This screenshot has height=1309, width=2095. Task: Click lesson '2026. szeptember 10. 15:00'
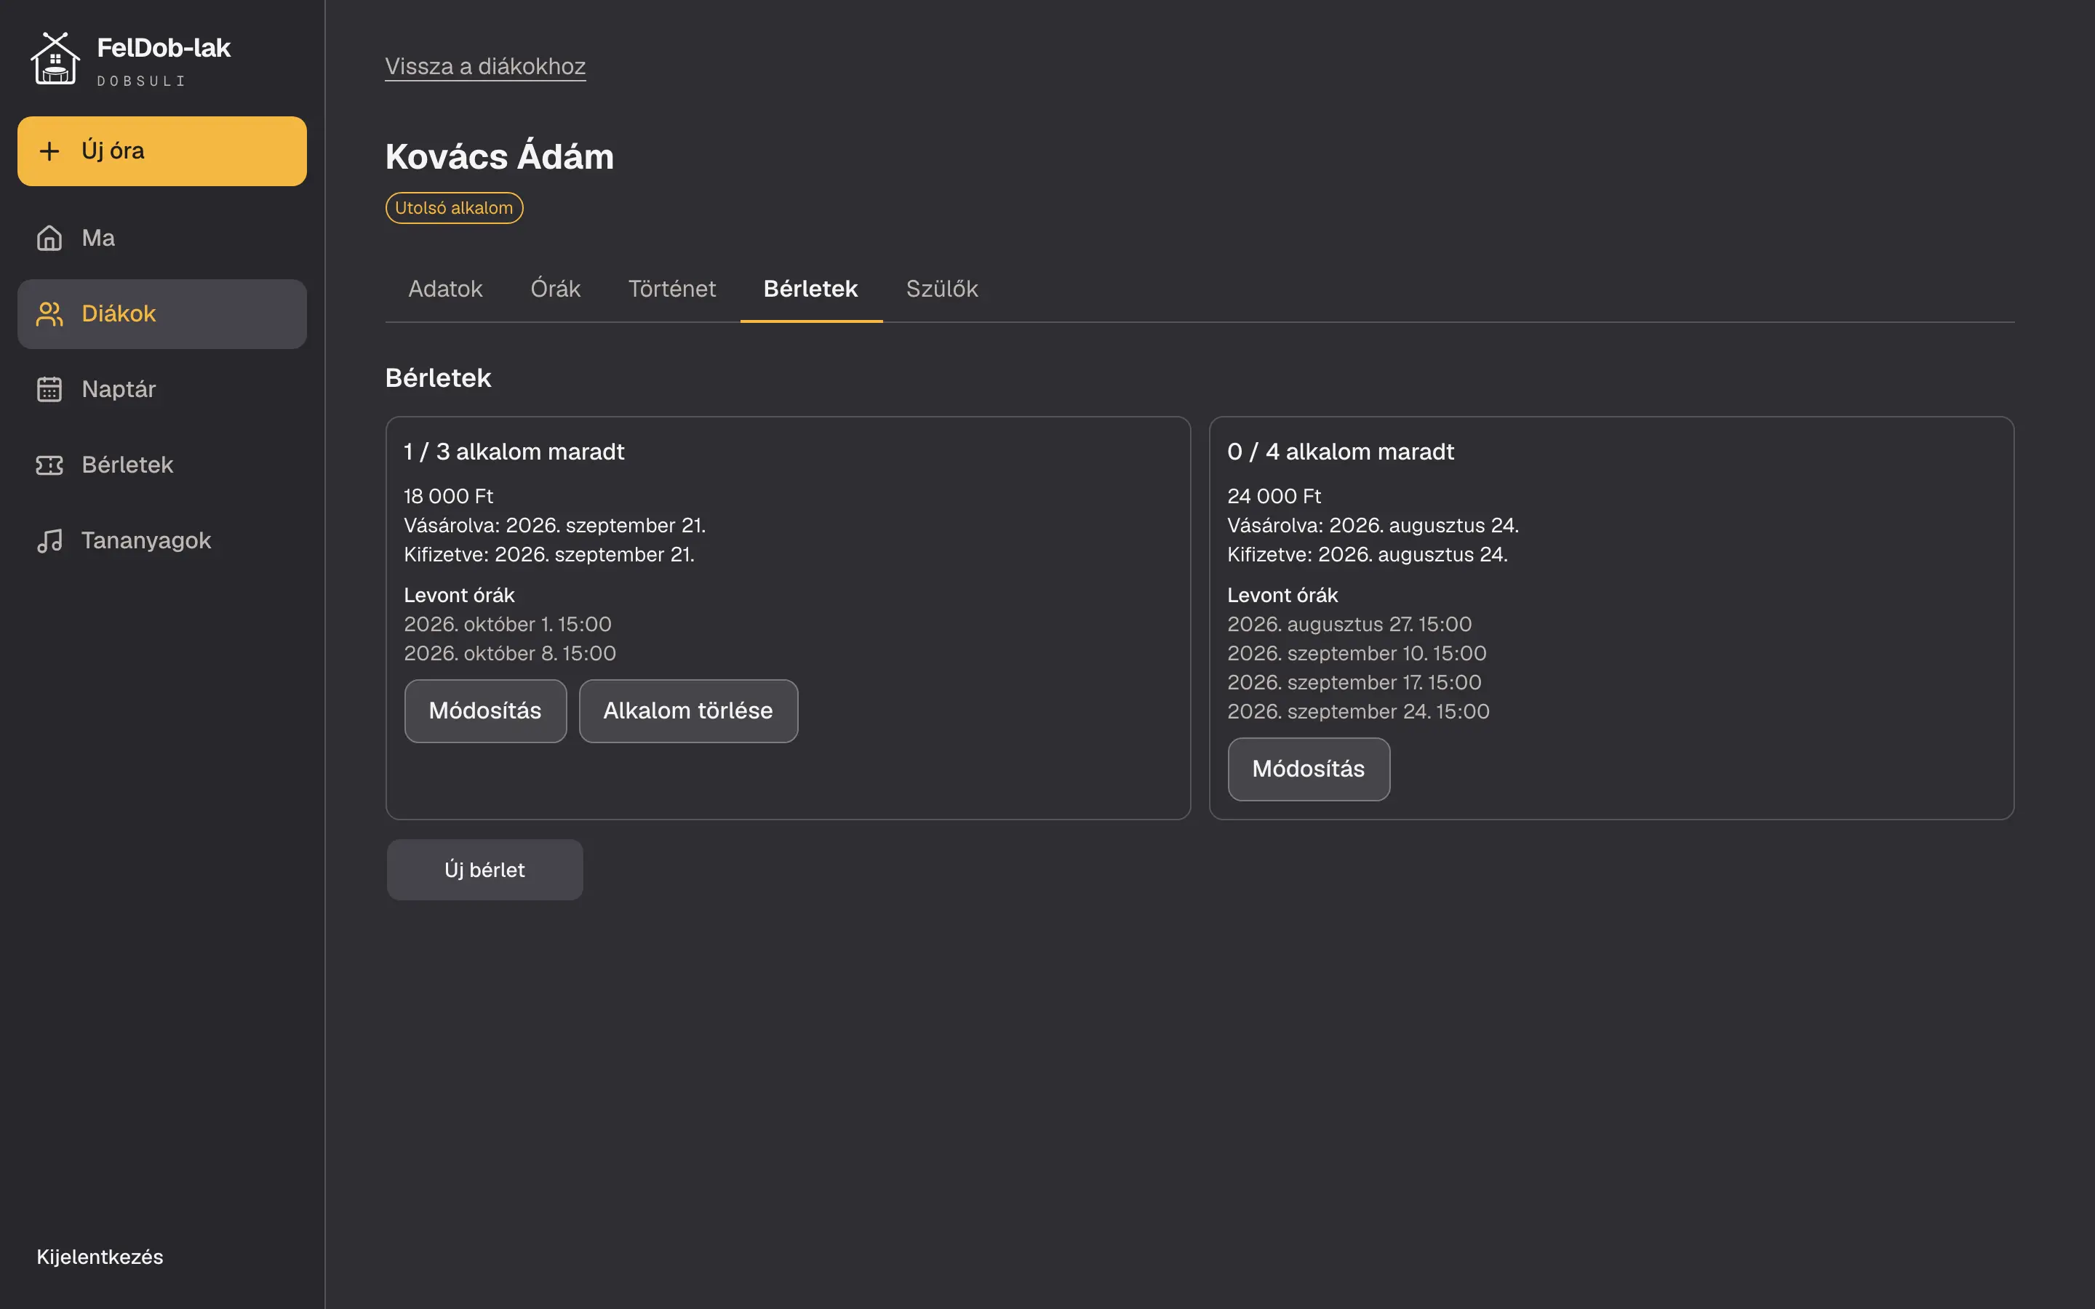tap(1357, 654)
